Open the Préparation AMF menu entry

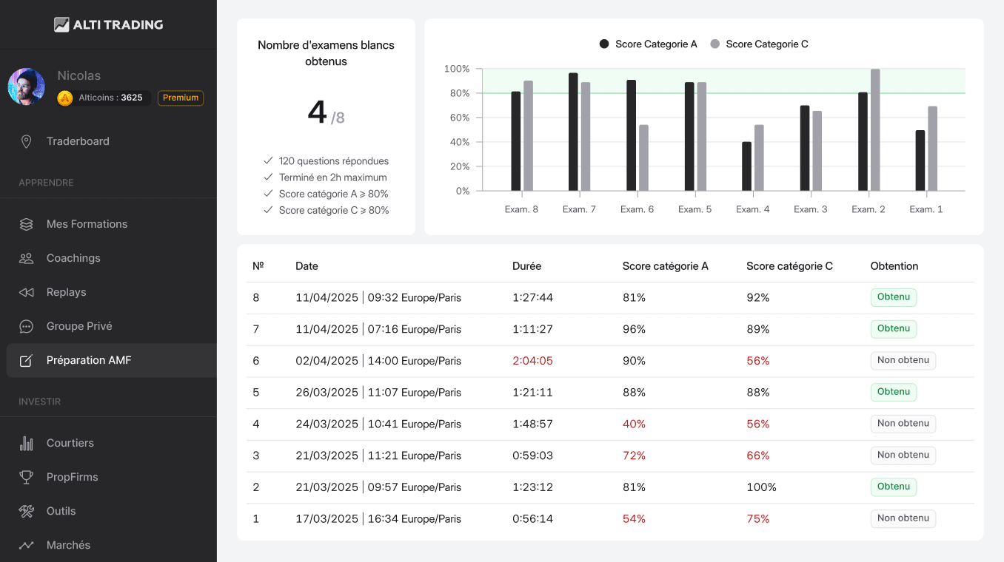(x=89, y=360)
